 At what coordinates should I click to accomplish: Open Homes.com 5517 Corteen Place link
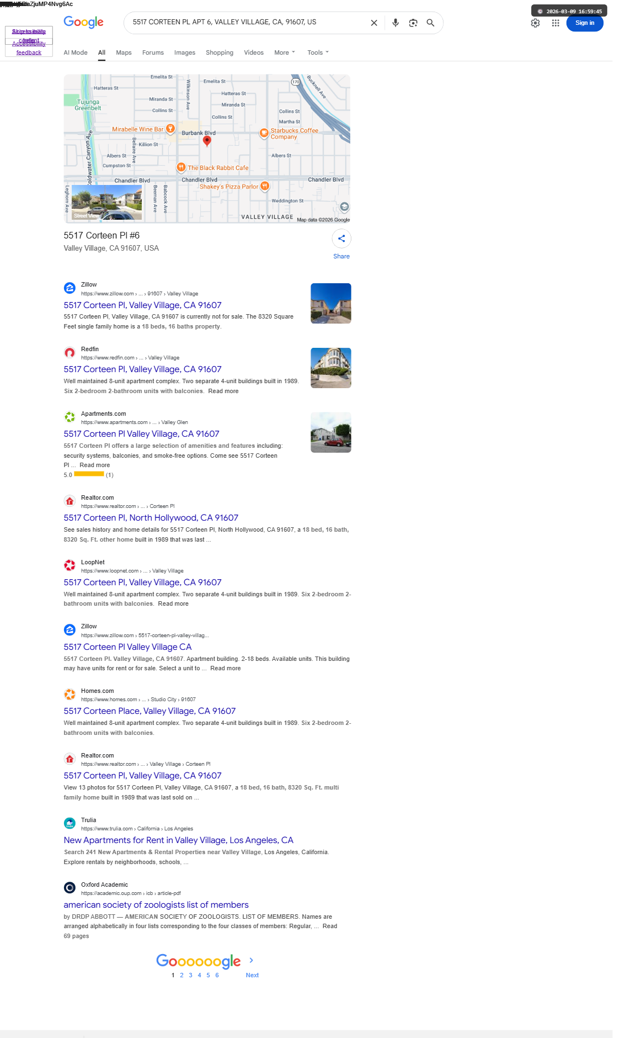[149, 711]
